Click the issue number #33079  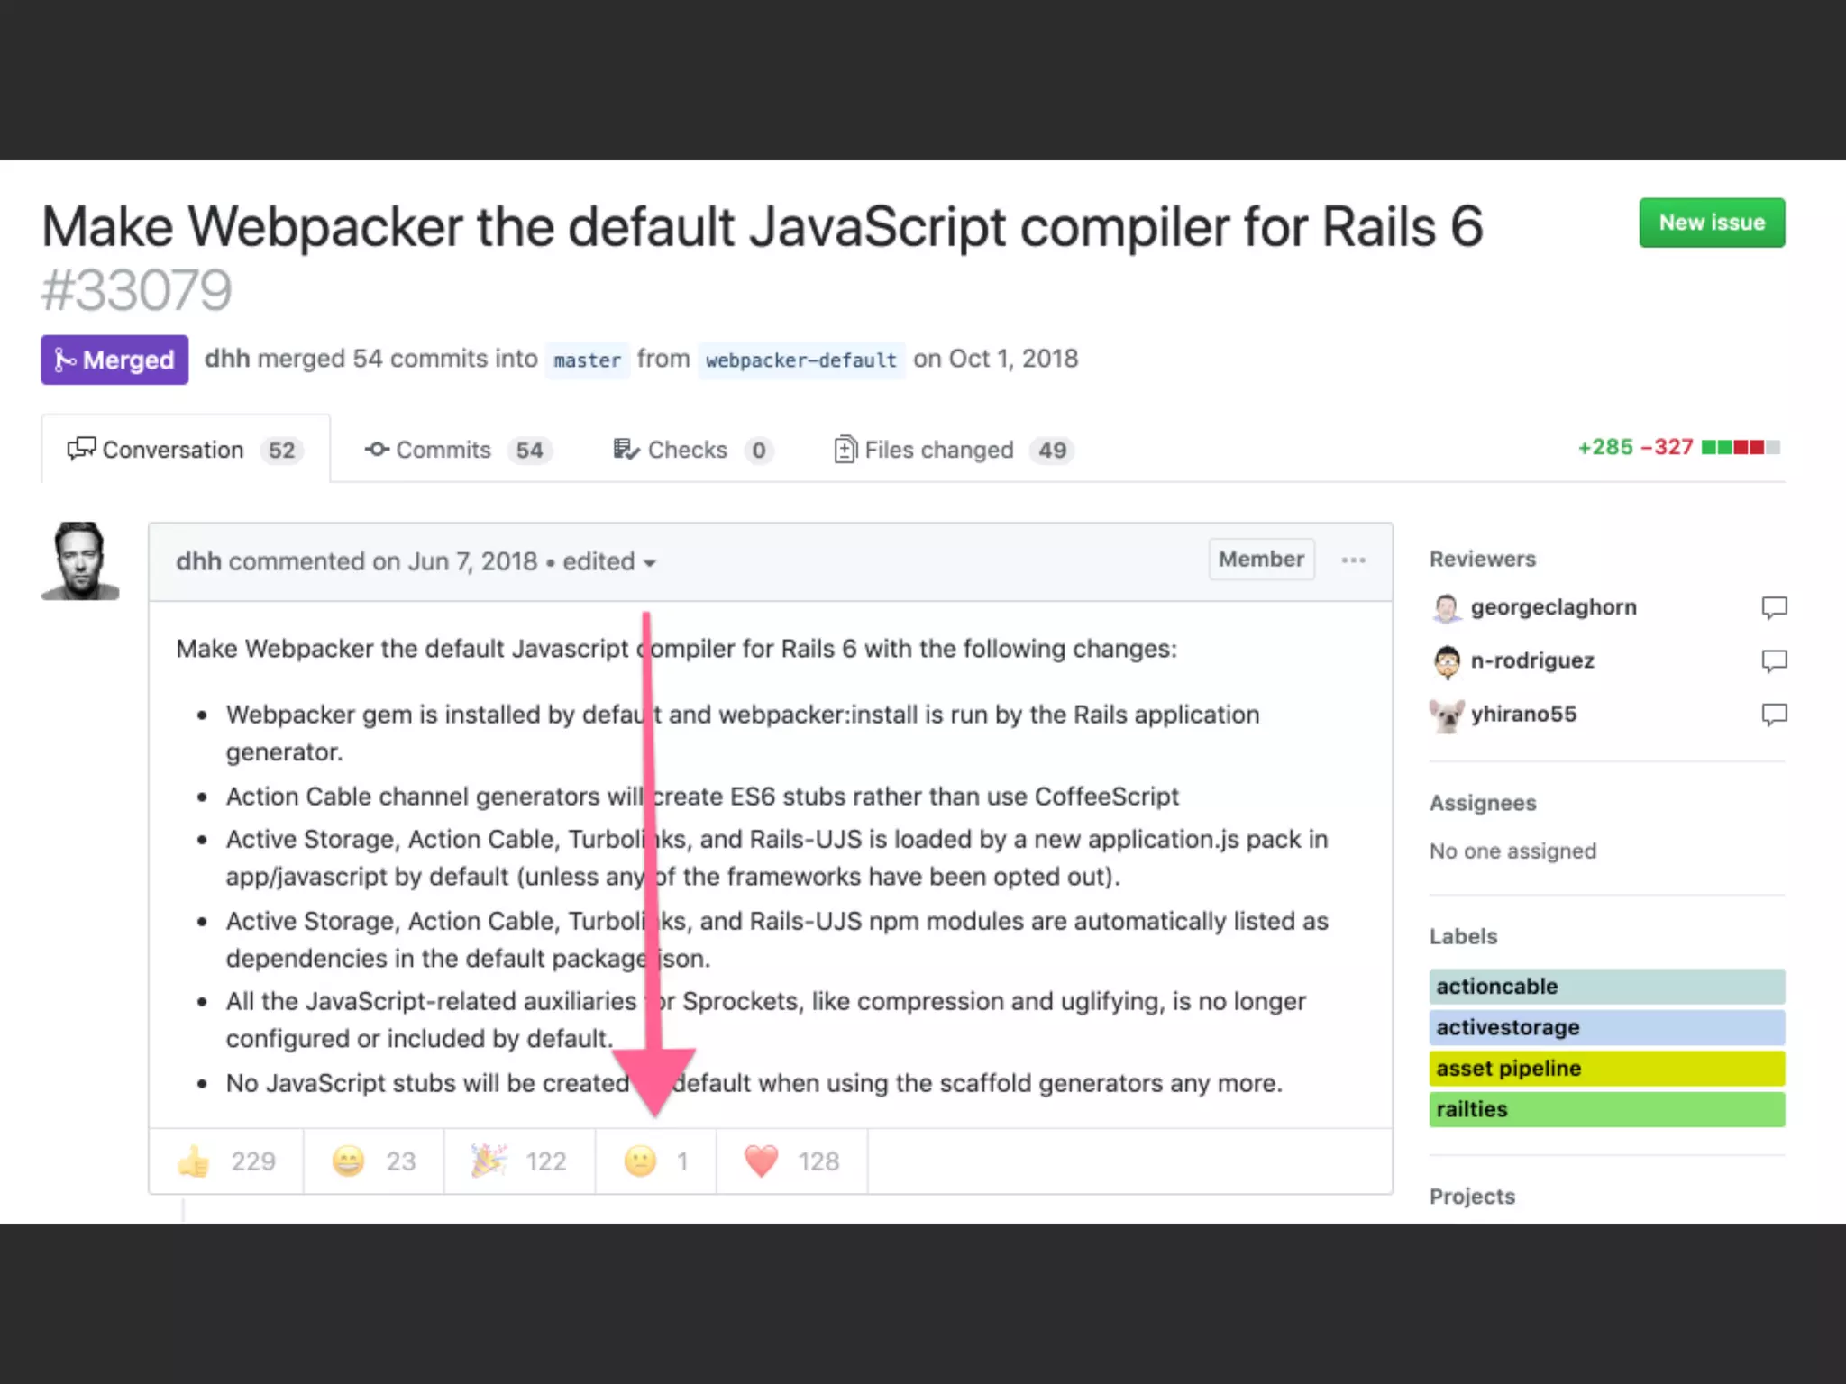click(136, 290)
